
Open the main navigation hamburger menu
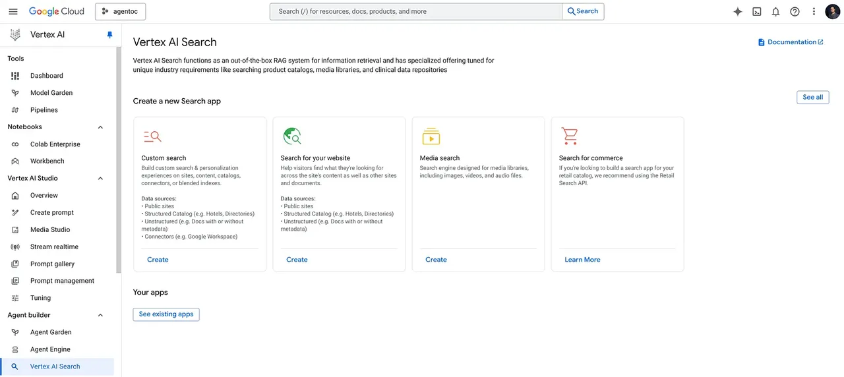coord(13,11)
